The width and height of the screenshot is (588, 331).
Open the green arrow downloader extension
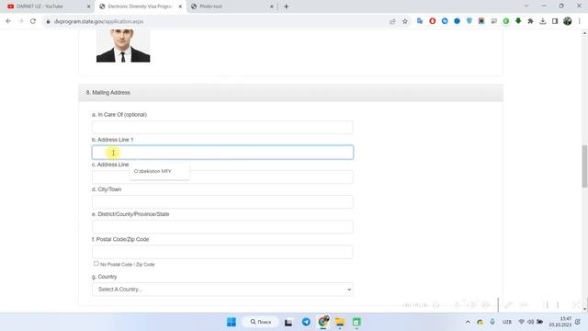point(518,21)
